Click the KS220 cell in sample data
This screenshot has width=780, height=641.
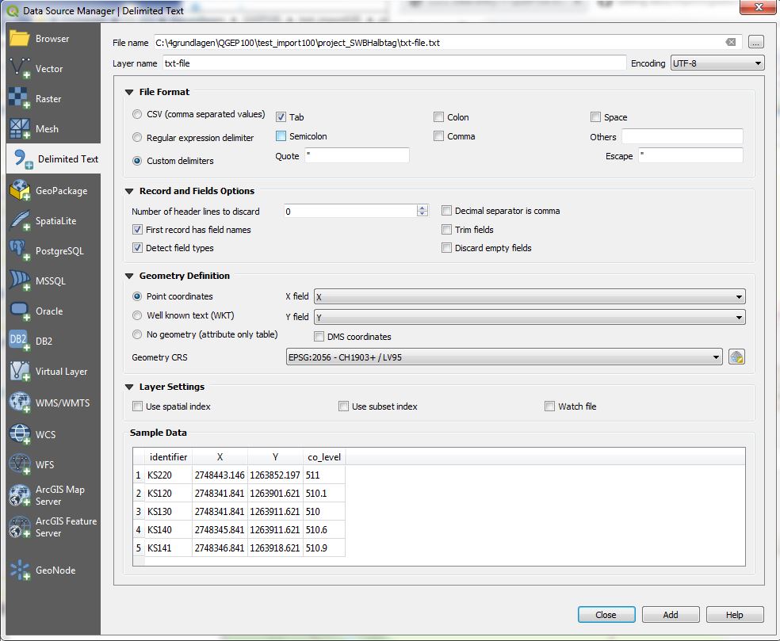(168, 475)
